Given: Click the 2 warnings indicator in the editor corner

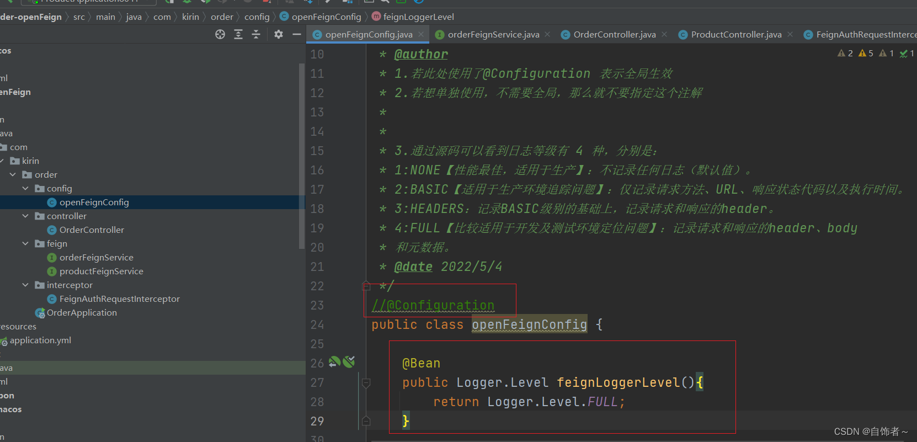Looking at the screenshot, I should click(845, 53).
